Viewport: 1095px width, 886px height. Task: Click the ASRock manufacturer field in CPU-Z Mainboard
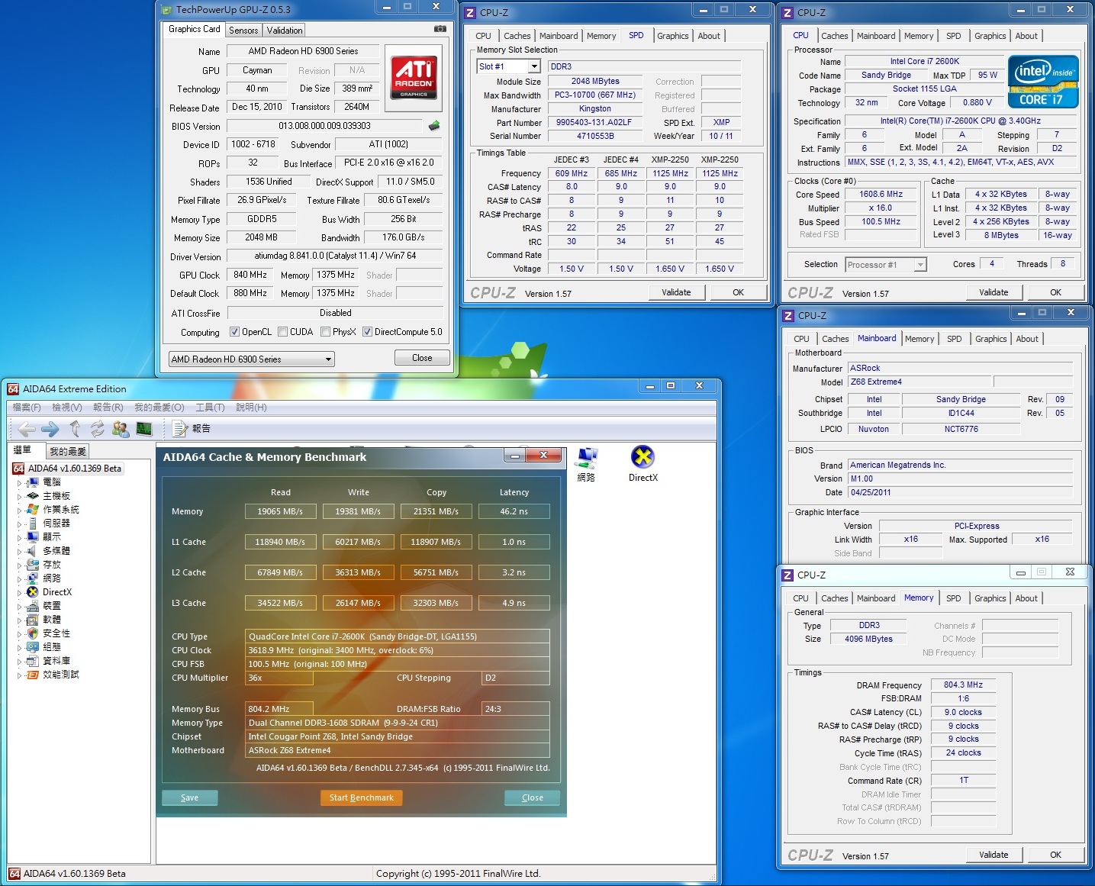[960, 368]
